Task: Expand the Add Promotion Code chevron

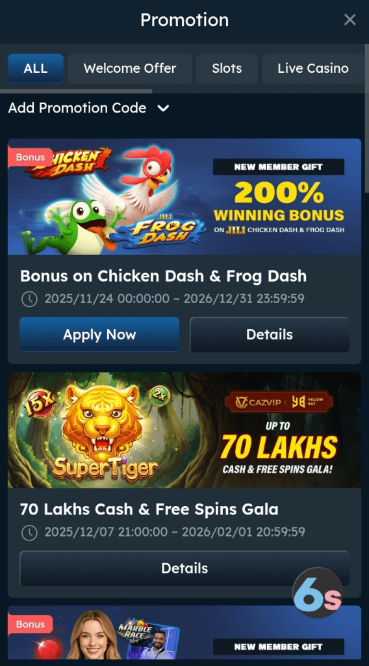Action: coord(163,109)
